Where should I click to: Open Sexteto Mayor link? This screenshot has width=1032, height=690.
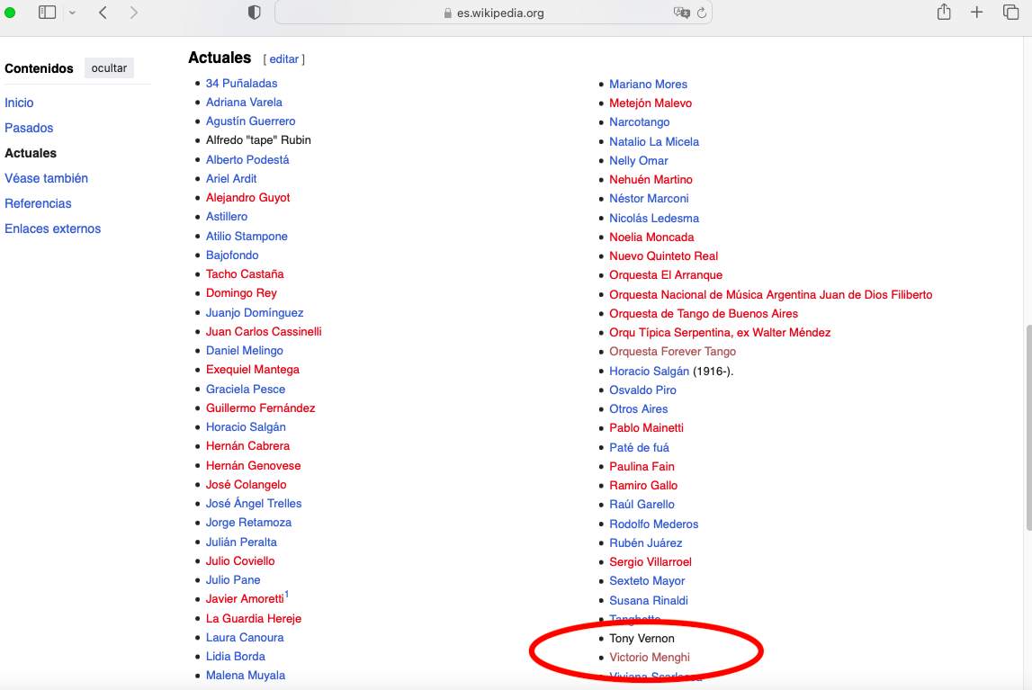click(647, 581)
